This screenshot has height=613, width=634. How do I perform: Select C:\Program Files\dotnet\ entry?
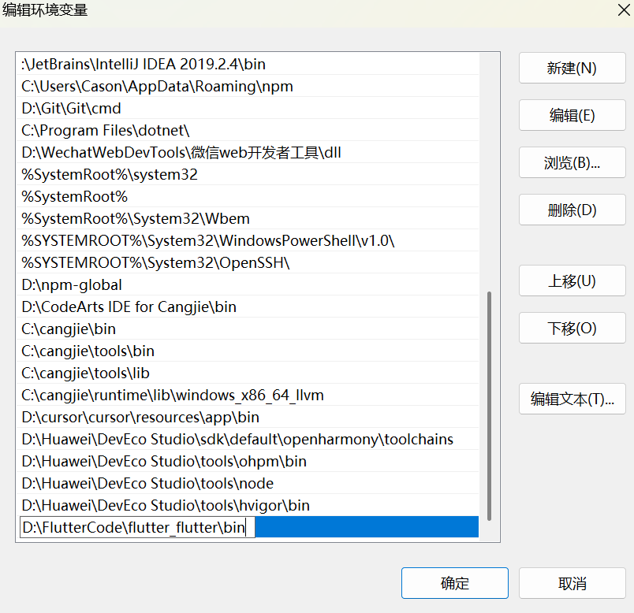[248, 130]
